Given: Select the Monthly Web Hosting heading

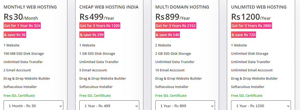Looking at the screenshot, I should pos(30,7).
